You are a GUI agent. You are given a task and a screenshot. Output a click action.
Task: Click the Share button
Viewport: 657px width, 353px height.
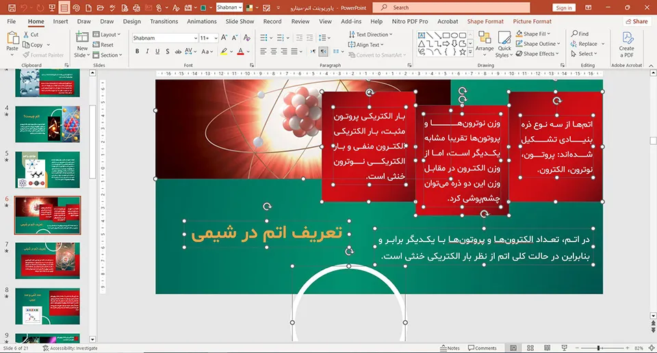point(636,21)
